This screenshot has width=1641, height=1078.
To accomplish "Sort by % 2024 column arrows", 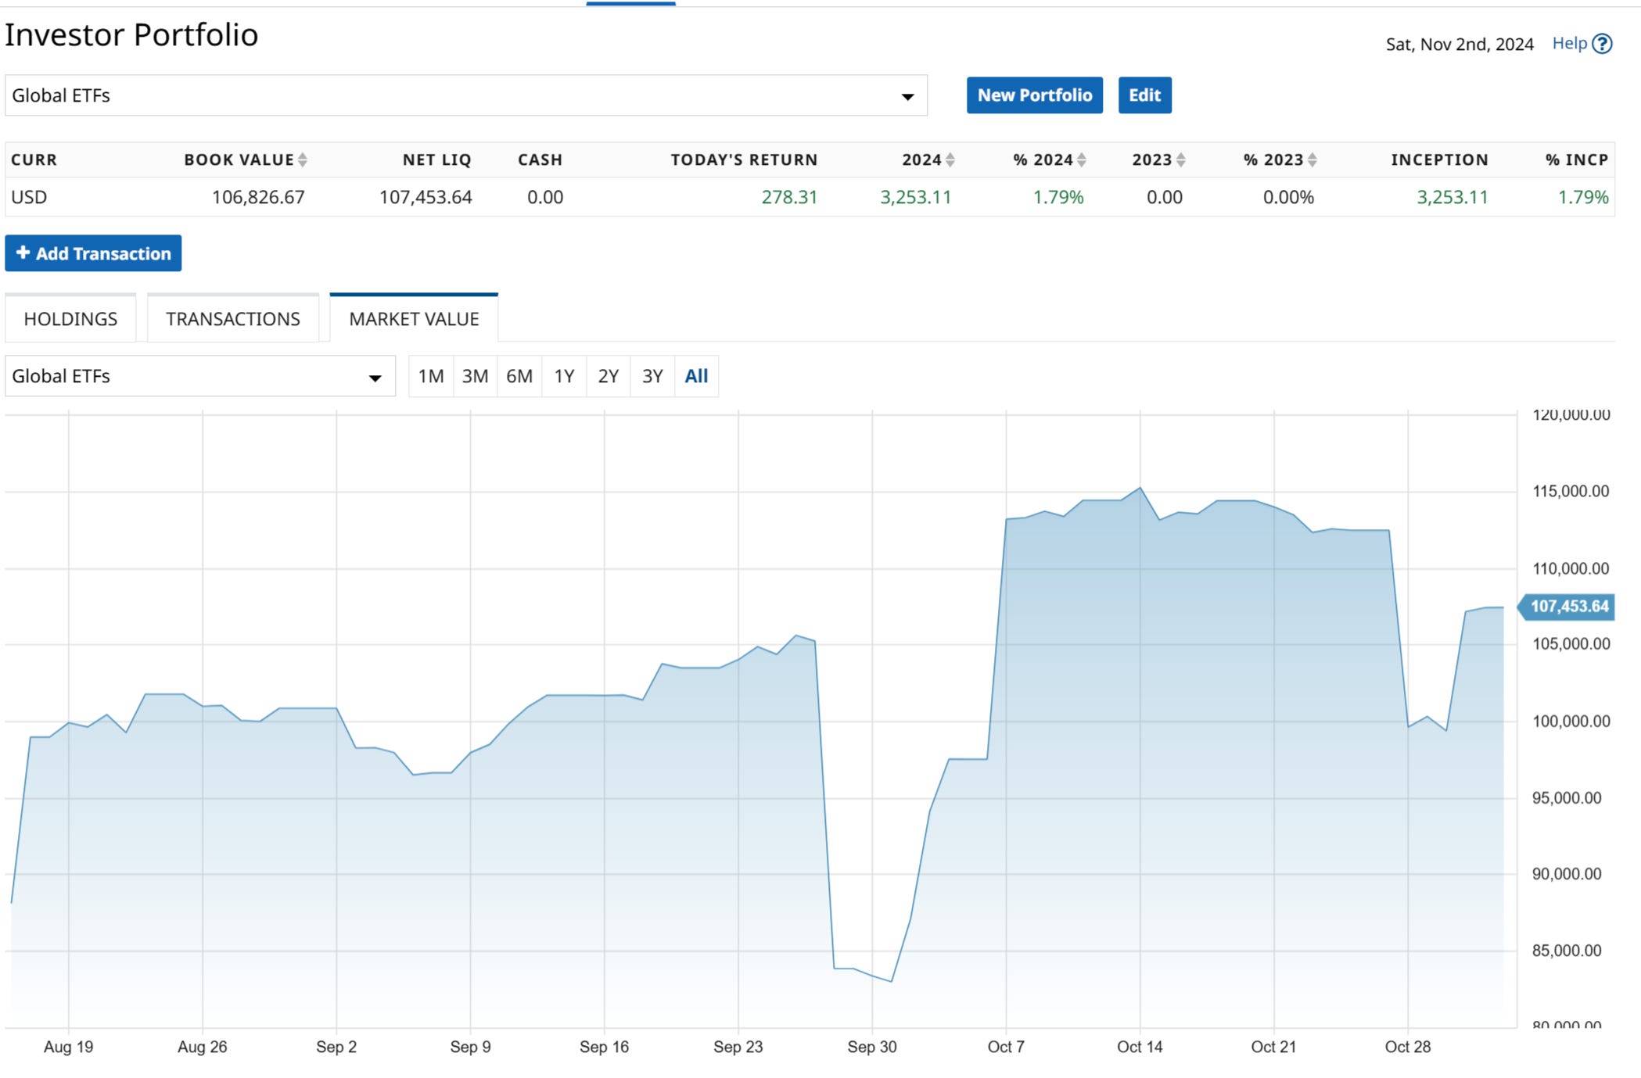I will (x=1082, y=159).
